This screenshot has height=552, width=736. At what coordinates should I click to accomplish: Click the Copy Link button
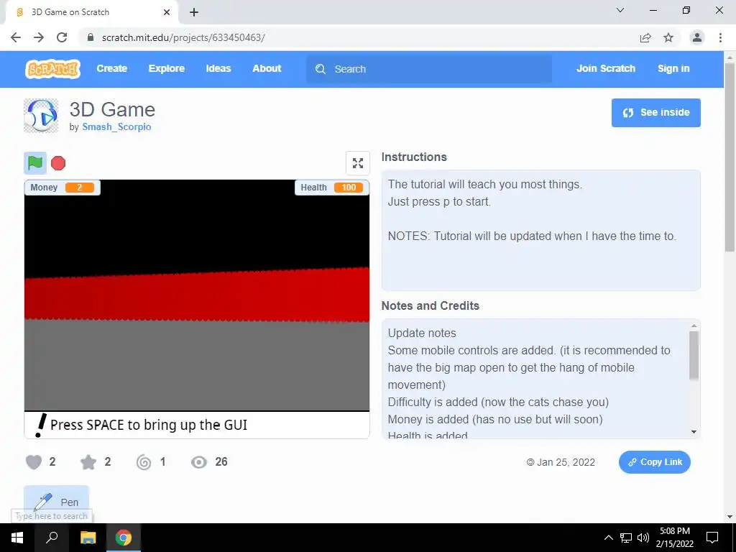pyautogui.click(x=654, y=462)
